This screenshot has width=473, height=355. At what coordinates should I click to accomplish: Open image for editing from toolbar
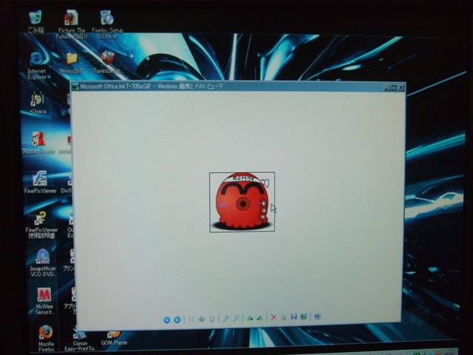point(303,317)
